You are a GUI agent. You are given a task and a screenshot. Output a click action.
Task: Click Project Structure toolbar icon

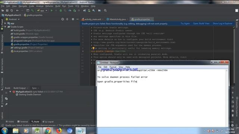(100, 10)
